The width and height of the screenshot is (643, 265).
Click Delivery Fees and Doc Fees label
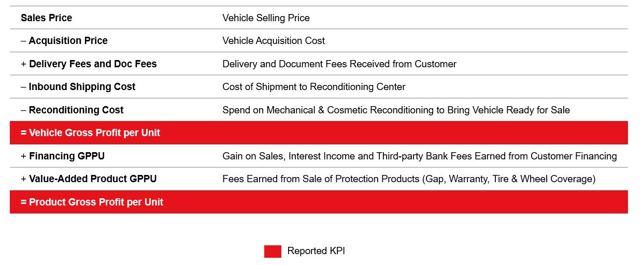(x=93, y=64)
